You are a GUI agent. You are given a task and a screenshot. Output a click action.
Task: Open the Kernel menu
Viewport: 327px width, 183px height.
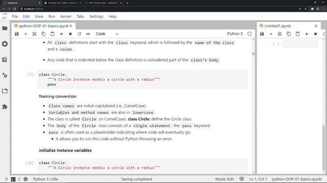[x=66, y=16]
